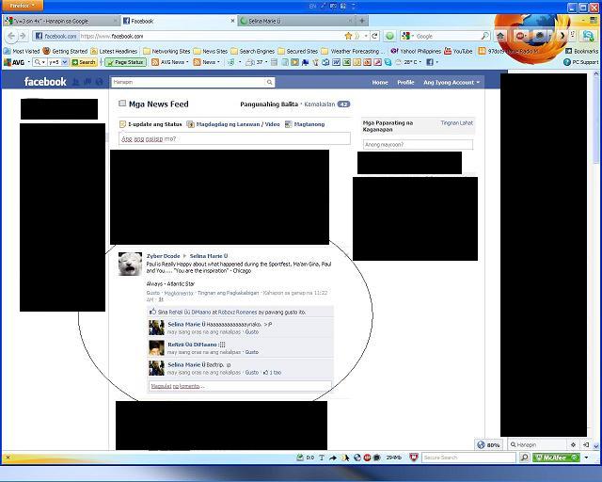Open the Yahoo! Philippines bookmark
Image resolution: width=602 pixels, height=482 pixels.
(x=416, y=51)
